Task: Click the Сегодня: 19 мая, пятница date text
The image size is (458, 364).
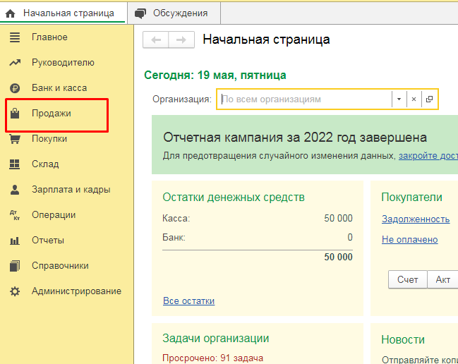Action: pos(215,75)
